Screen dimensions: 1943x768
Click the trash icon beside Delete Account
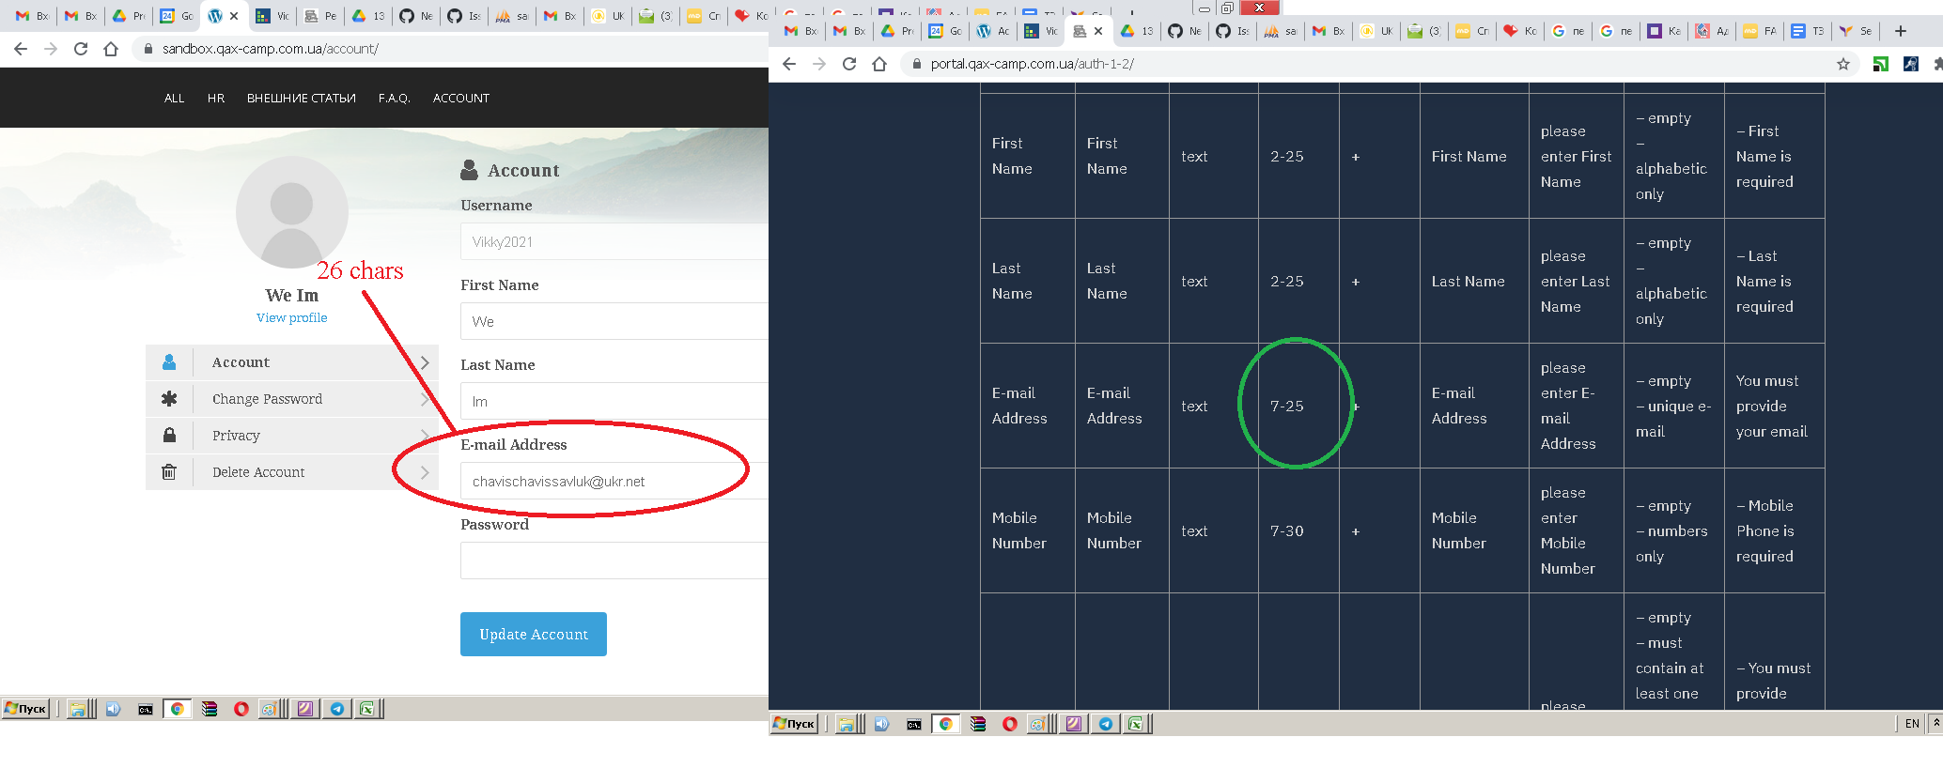point(169,472)
